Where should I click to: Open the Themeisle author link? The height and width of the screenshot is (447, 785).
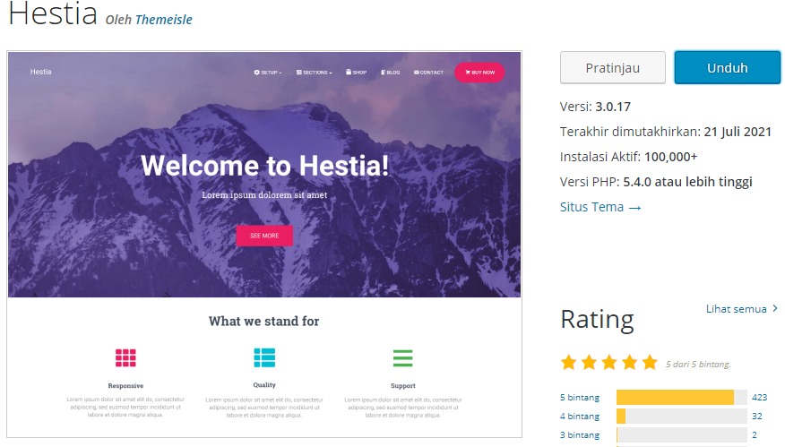click(x=163, y=20)
